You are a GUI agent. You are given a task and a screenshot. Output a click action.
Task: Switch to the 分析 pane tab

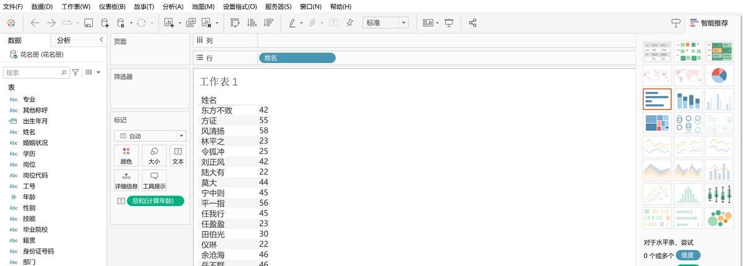[x=64, y=40]
